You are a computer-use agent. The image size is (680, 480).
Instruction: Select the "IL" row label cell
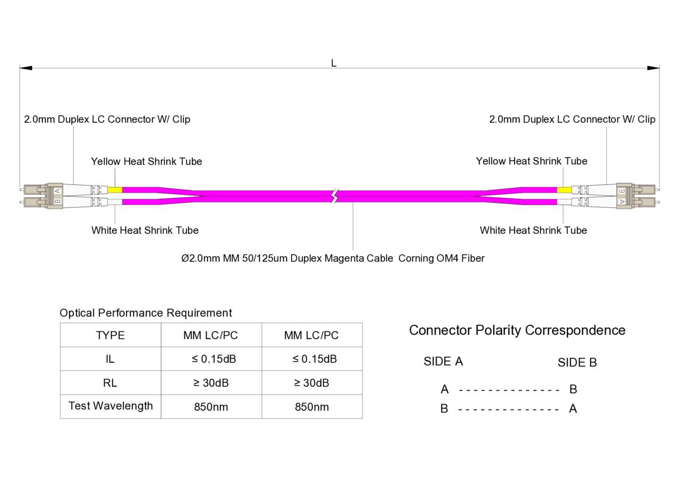110,359
